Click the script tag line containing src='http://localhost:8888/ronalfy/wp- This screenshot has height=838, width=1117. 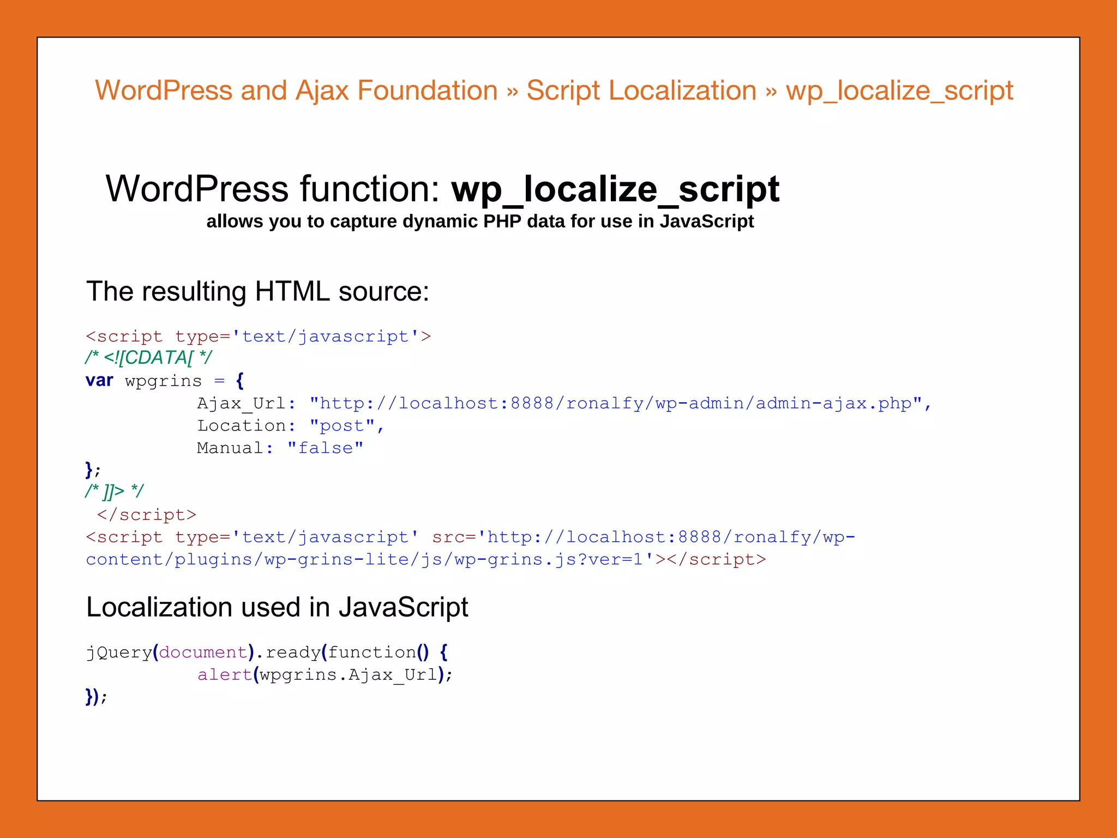(x=470, y=537)
